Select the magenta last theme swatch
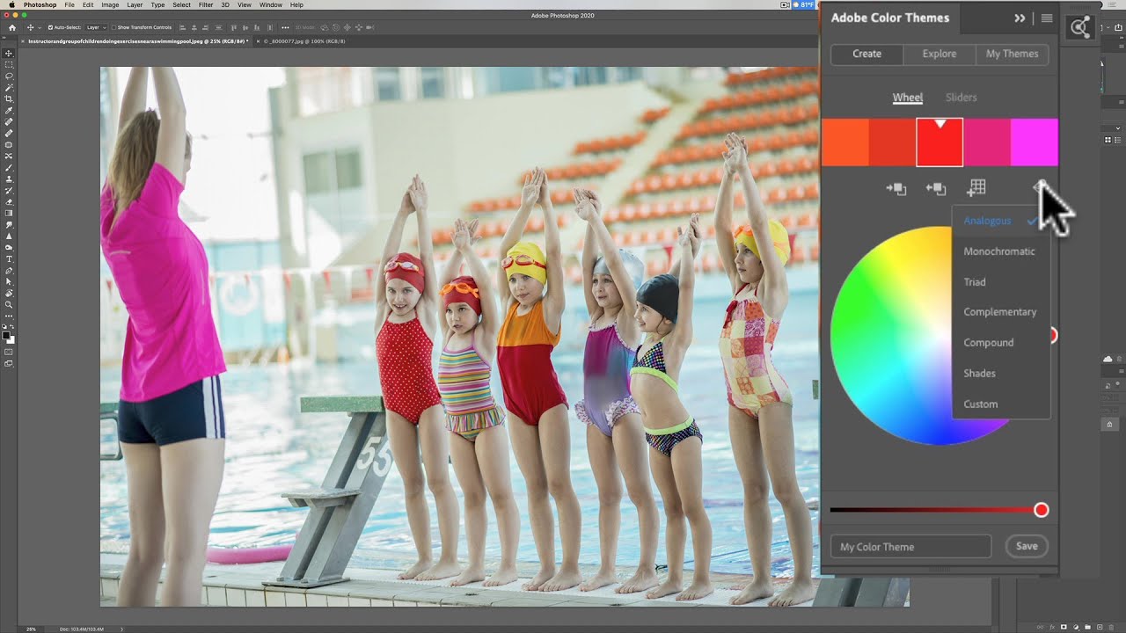 1035,142
